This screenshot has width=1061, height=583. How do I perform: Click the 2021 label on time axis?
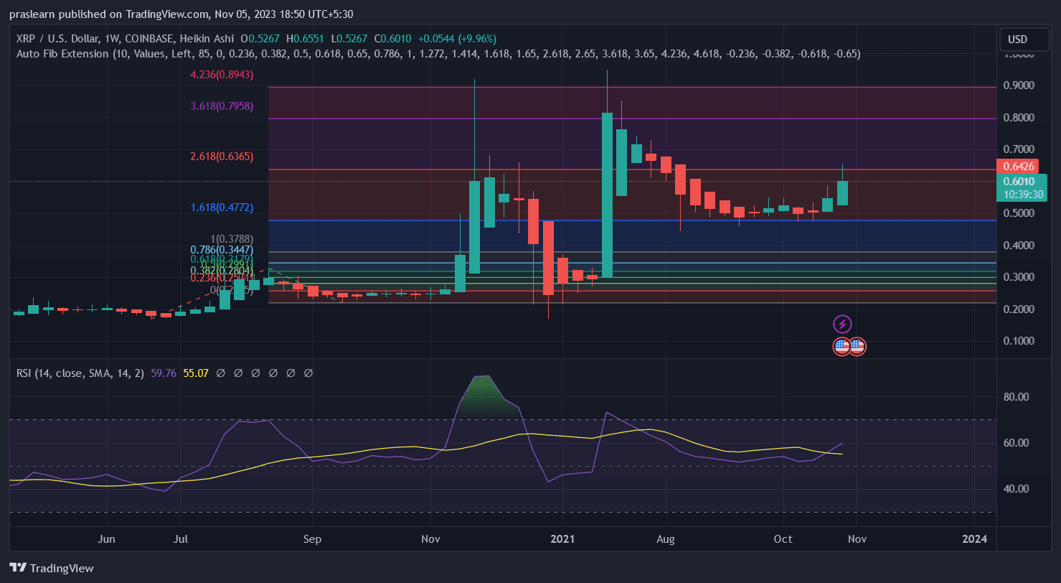click(x=562, y=539)
